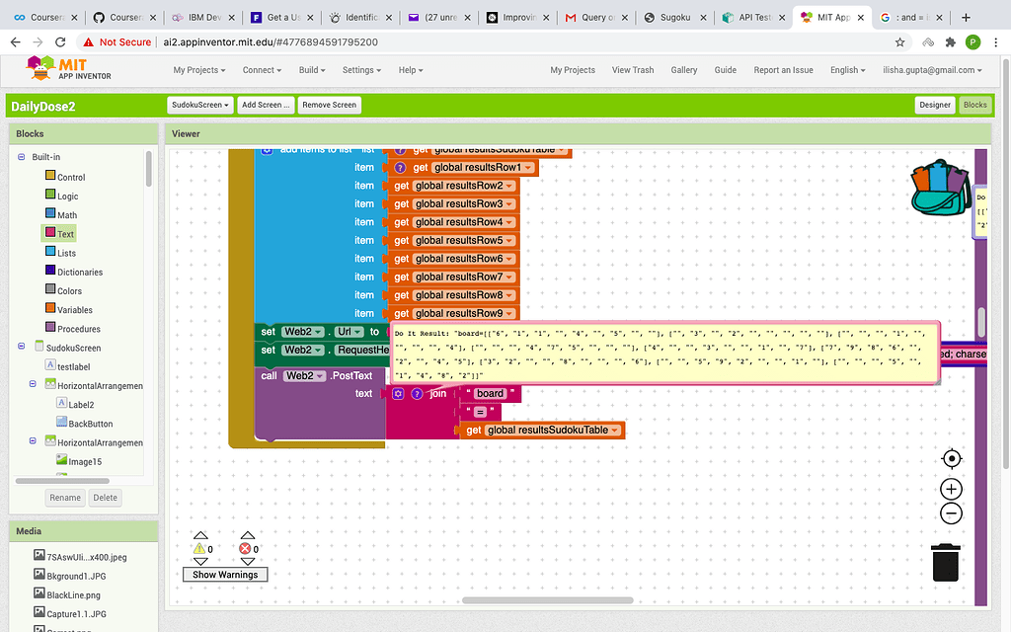Image resolution: width=1011 pixels, height=632 pixels.
Task: Center the workspace with the crosshair icon
Action: click(x=951, y=458)
